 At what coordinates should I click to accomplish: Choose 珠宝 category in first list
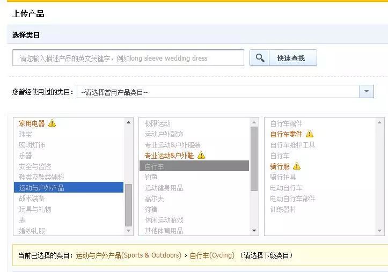25,134
